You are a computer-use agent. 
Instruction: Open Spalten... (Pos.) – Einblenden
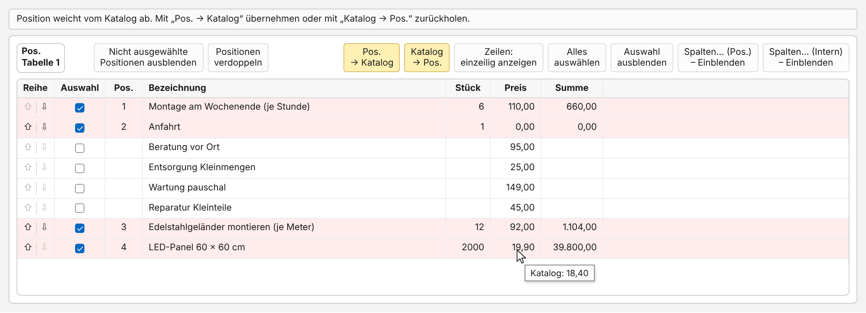(718, 58)
